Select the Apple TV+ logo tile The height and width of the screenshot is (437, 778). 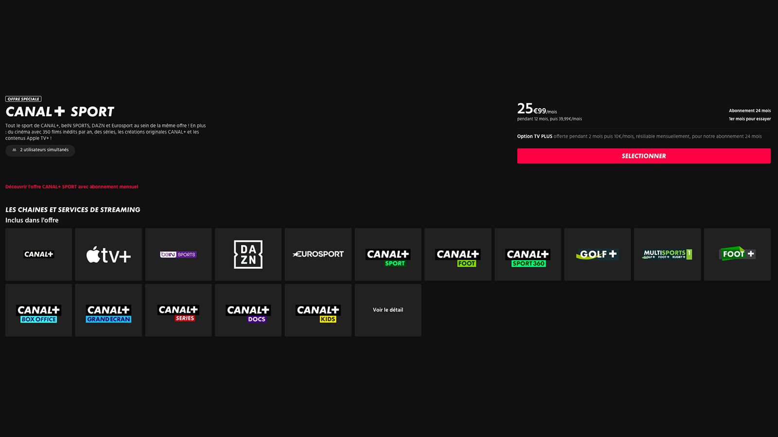click(x=108, y=254)
